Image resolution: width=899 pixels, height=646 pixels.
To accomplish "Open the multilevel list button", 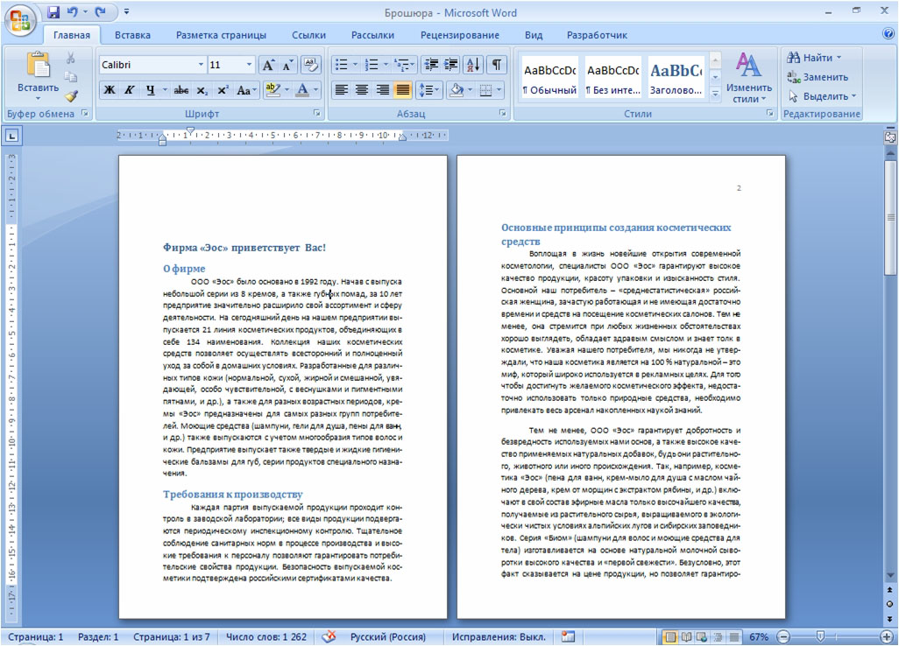I will pyautogui.click(x=403, y=65).
